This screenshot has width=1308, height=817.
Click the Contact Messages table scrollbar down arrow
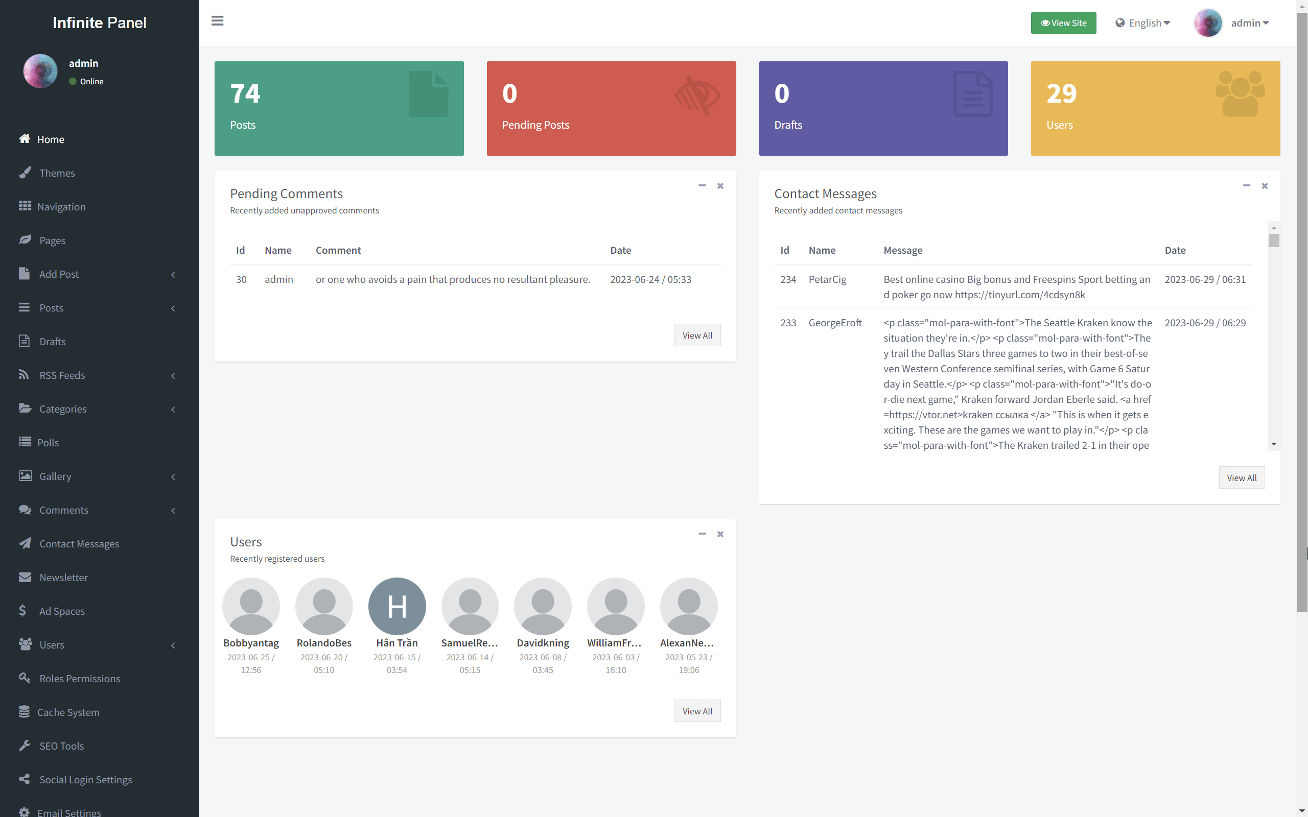coord(1274,444)
